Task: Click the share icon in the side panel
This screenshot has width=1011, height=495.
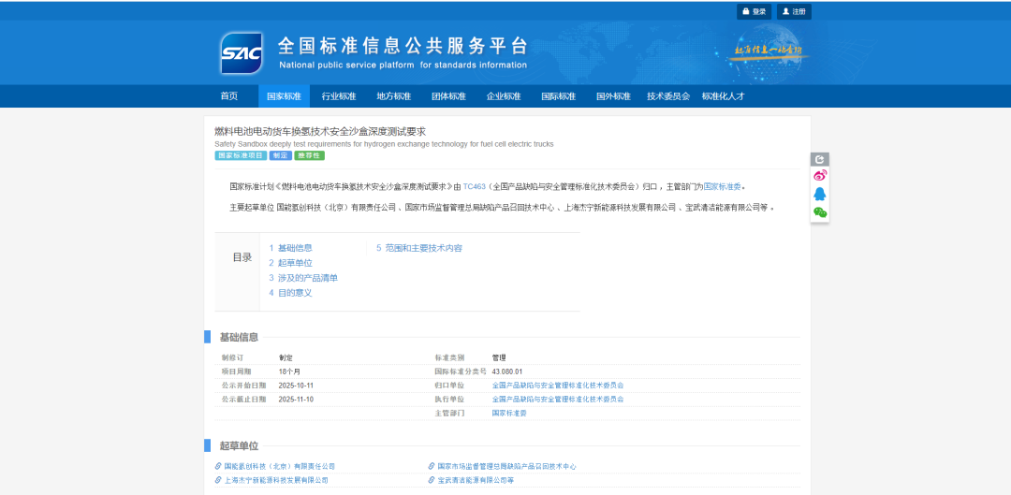Action: pyautogui.click(x=820, y=159)
